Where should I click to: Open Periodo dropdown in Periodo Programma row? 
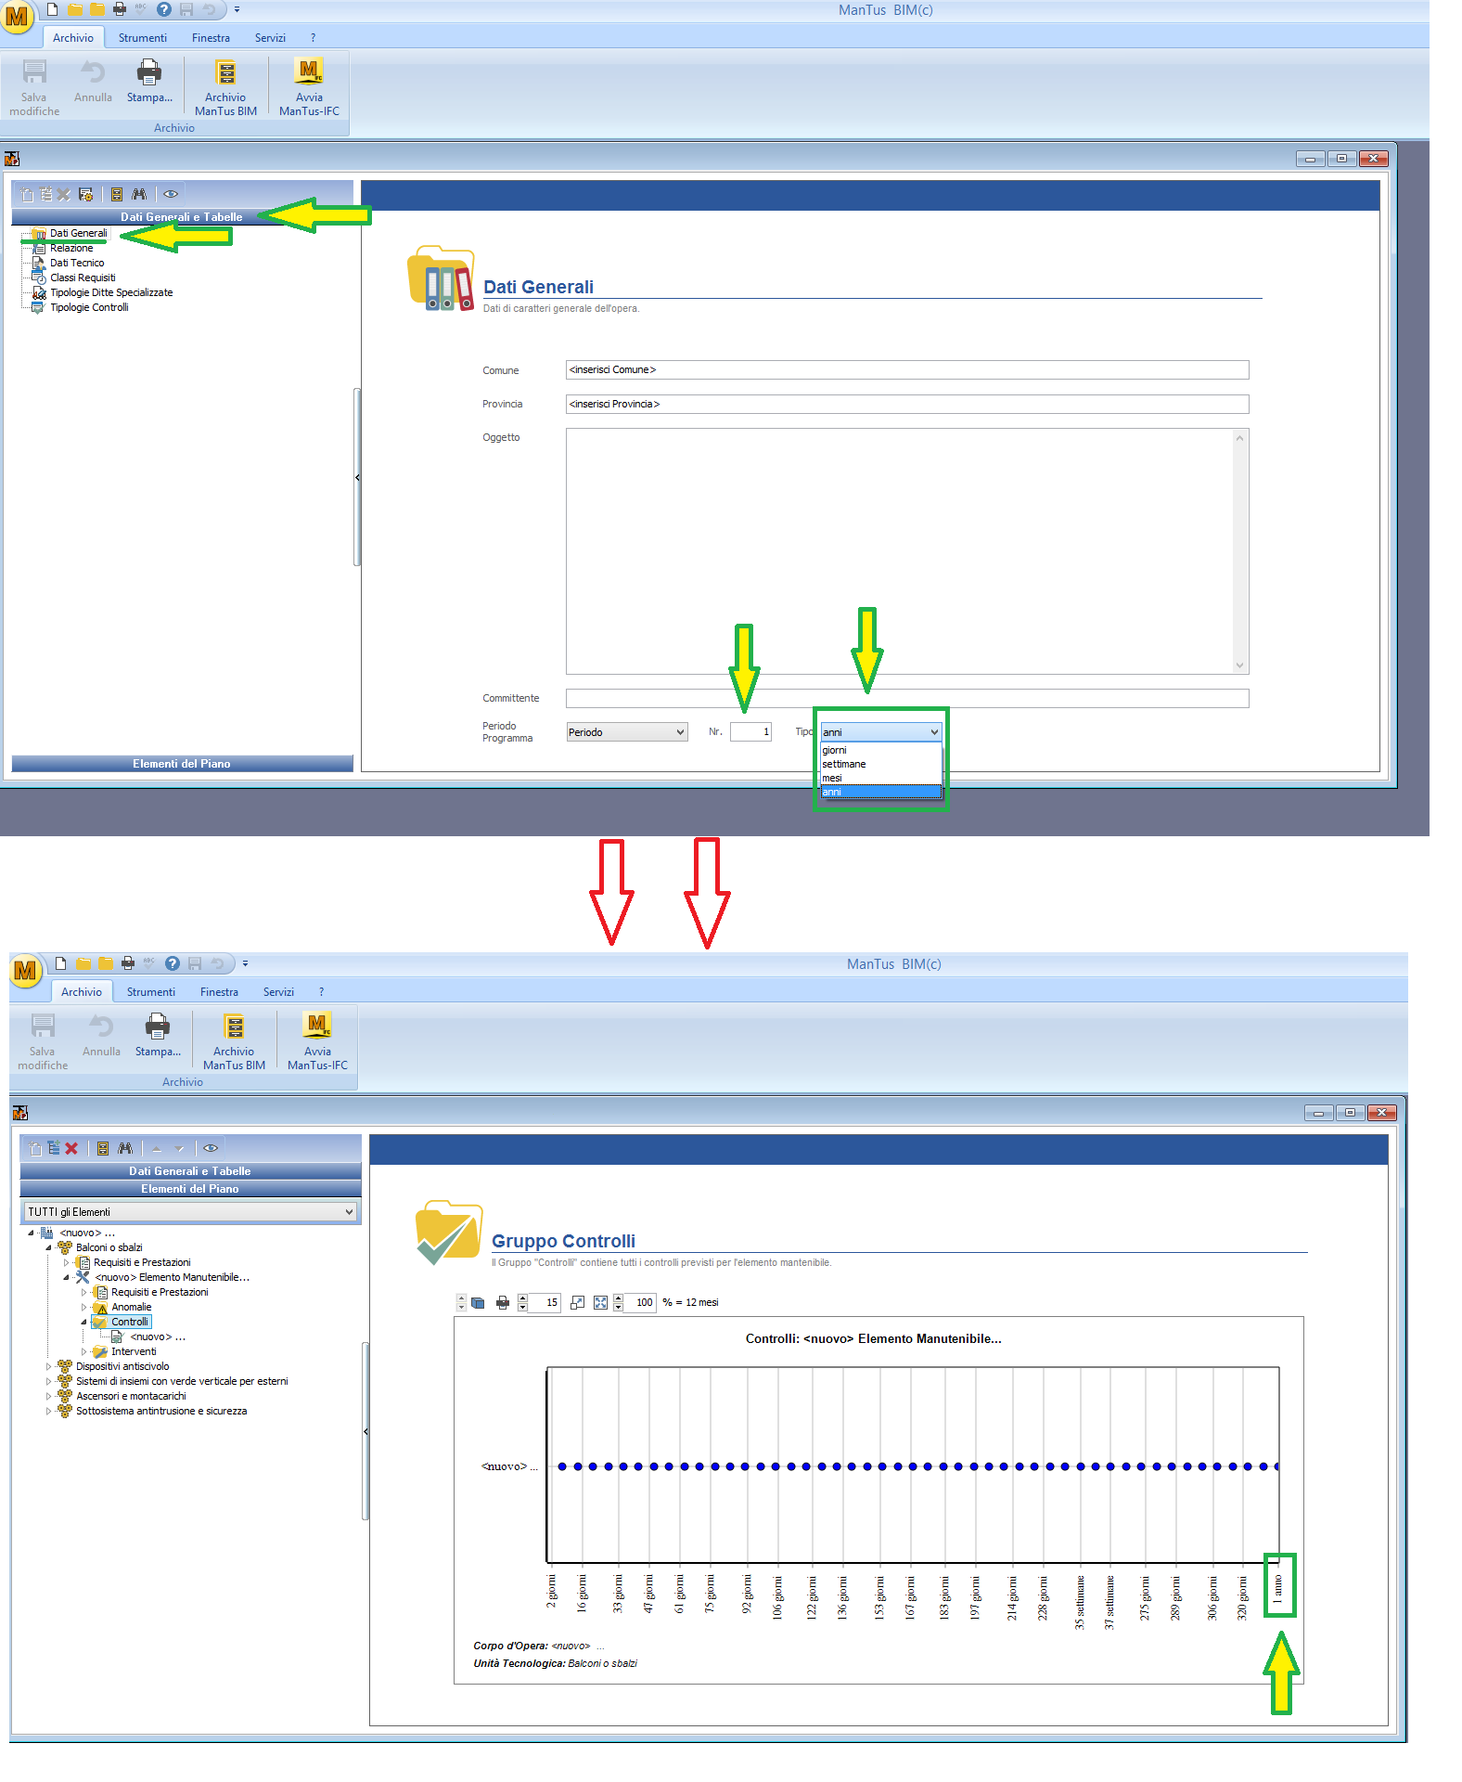pyautogui.click(x=627, y=732)
